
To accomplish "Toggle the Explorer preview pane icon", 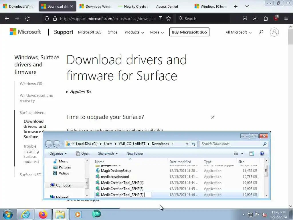I will coord(252,154).
